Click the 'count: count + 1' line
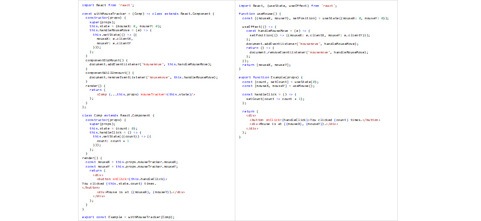This screenshot has width=481, height=221. pos(113,141)
